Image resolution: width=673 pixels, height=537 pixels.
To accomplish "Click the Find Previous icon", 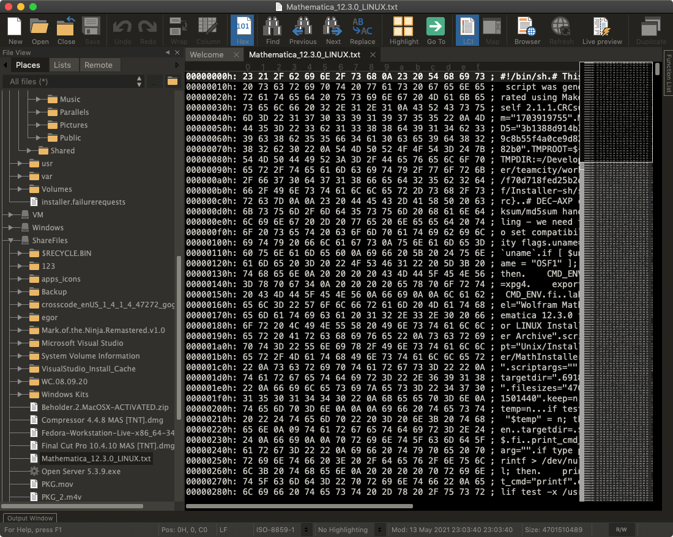I will 303,27.
